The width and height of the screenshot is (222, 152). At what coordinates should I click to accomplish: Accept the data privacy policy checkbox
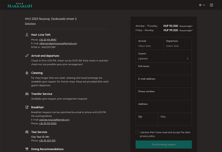(137, 132)
